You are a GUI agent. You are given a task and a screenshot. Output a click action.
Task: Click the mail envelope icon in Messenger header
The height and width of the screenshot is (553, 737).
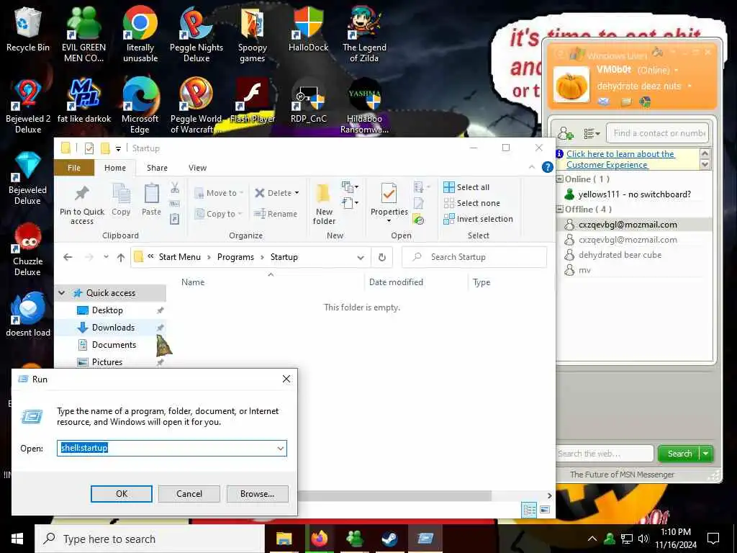604,101
